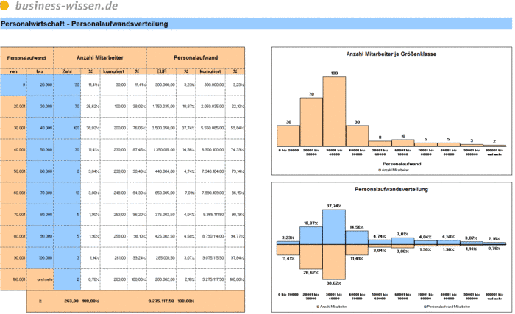Click the orange business-wissen.de logo dot
Viewport: 515px width, 314px height.
click(x=4, y=5)
